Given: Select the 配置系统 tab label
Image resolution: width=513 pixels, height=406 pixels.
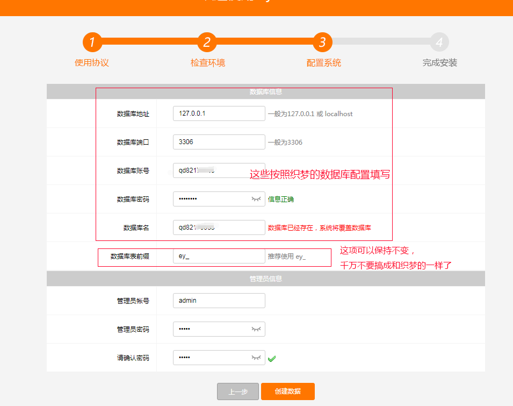Looking at the screenshot, I should [x=323, y=62].
